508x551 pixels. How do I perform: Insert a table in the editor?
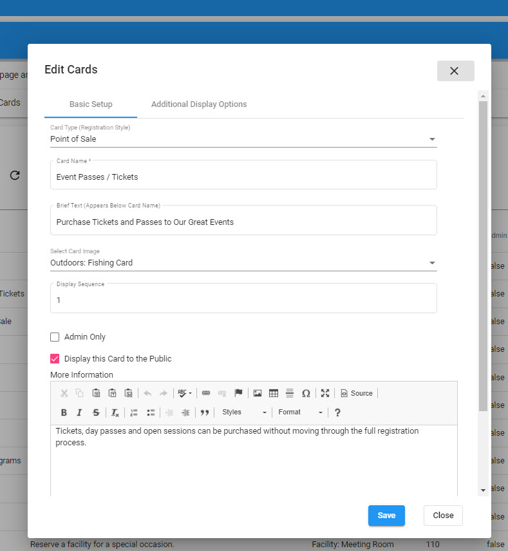(274, 393)
